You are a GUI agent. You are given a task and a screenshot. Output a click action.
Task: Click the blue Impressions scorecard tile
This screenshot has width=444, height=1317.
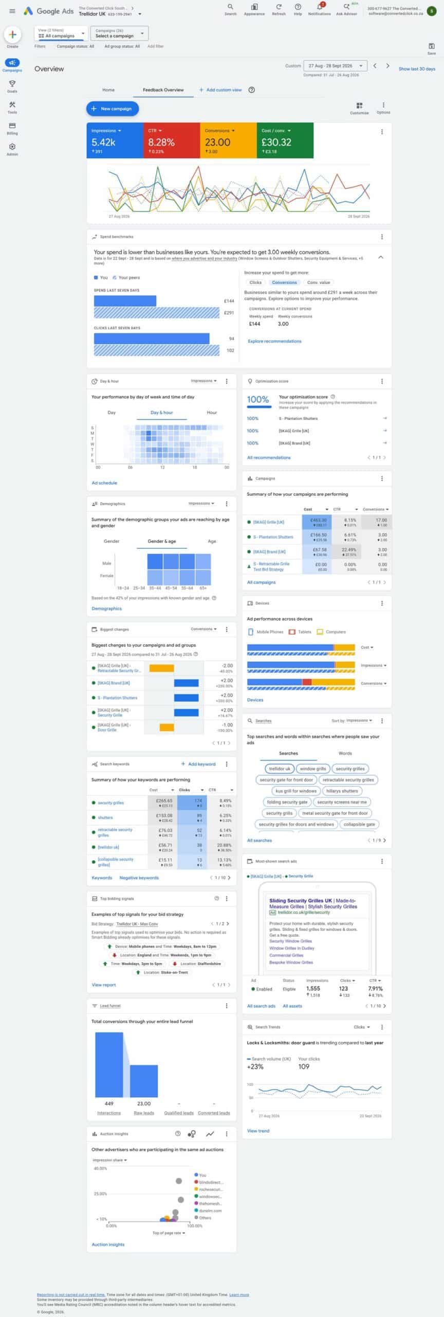115,140
